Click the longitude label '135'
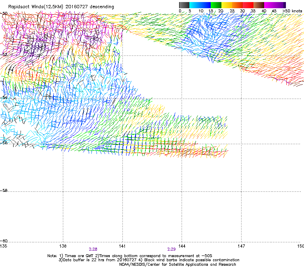304x267 pixels. coord(4,246)
